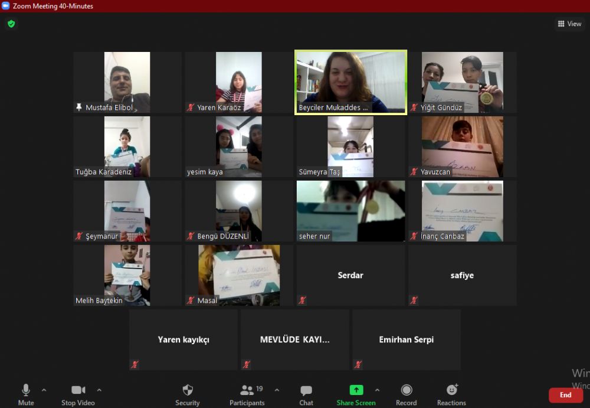The image size is (590, 408).
Task: Click Yiğit Gündüz's muted mic icon
Action: [x=414, y=107]
